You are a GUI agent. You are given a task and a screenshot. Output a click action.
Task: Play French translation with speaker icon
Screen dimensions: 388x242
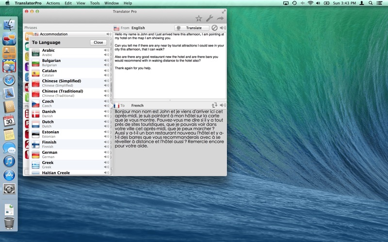[x=223, y=105]
